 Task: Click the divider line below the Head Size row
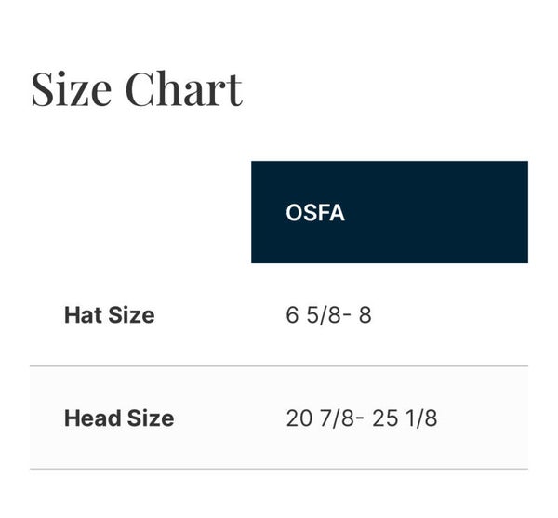point(279,469)
